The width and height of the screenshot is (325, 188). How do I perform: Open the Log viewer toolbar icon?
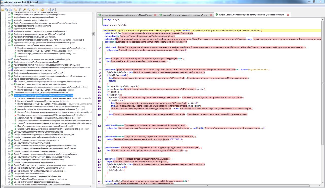[48, 10]
